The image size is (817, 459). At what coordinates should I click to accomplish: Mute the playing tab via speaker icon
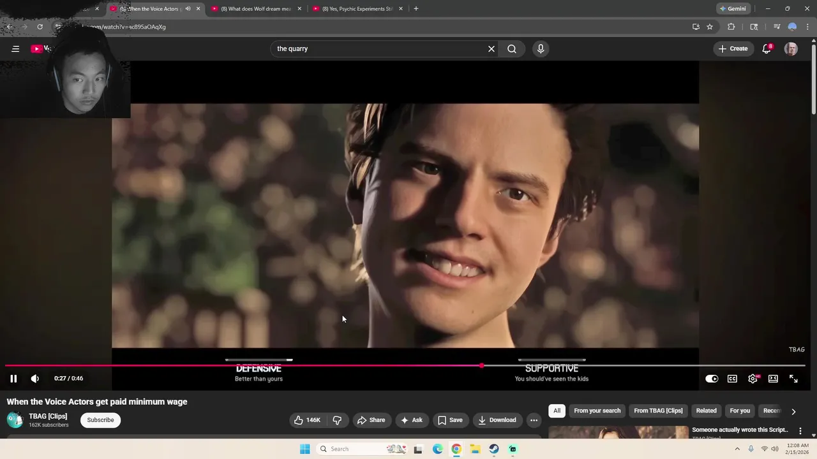(x=188, y=9)
